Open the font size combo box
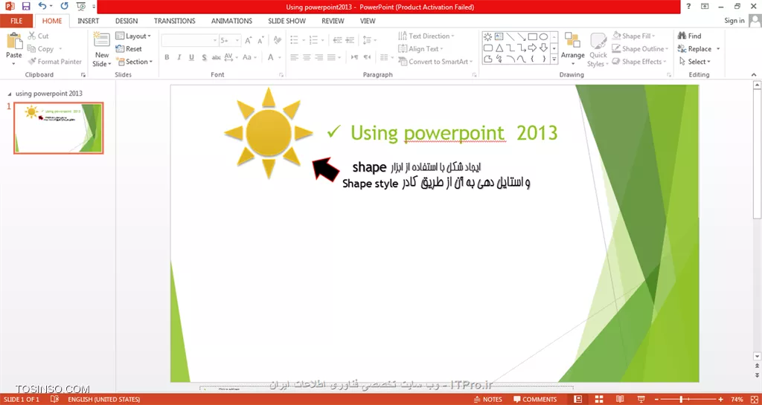Image resolution: width=762 pixels, height=405 pixels. [230, 40]
